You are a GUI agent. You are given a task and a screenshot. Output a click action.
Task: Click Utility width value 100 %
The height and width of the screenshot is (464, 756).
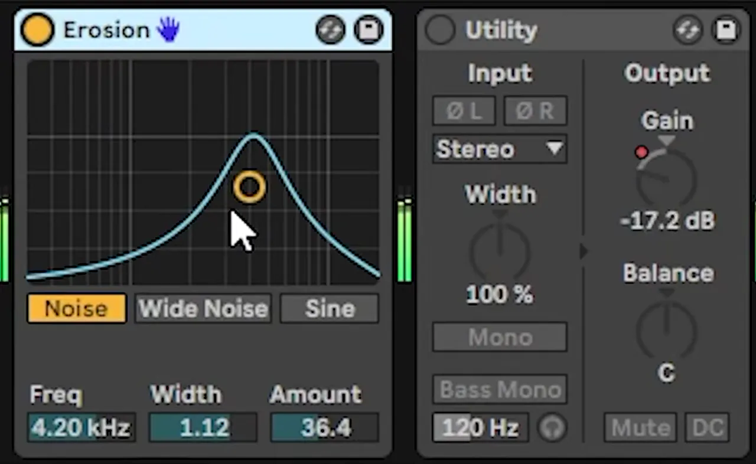pyautogui.click(x=500, y=294)
